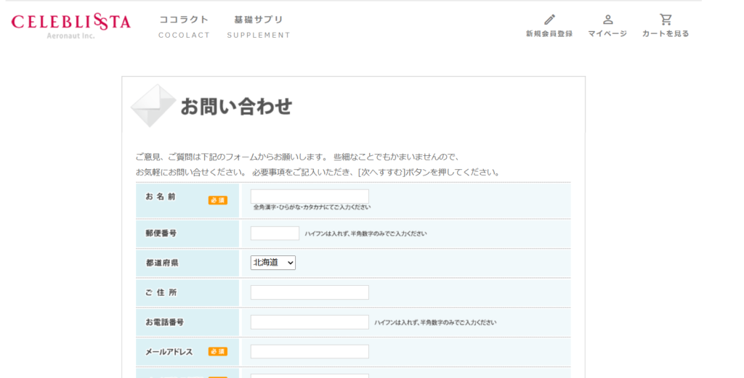
Task: Open the 基礎サプリ SUPPLEMENT menu
Action: click(x=259, y=27)
